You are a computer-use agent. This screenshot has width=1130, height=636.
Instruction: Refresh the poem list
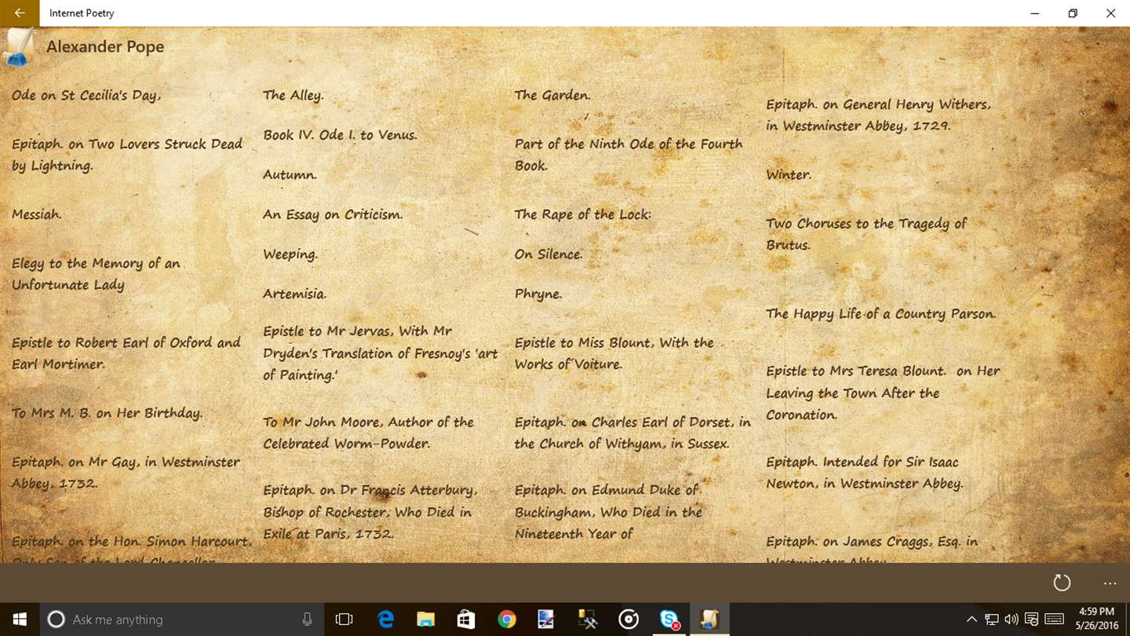click(1062, 583)
